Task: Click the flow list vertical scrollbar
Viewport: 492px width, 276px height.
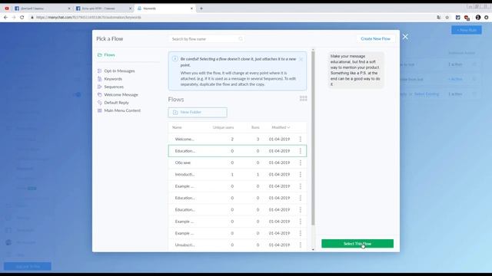Action: (313, 138)
